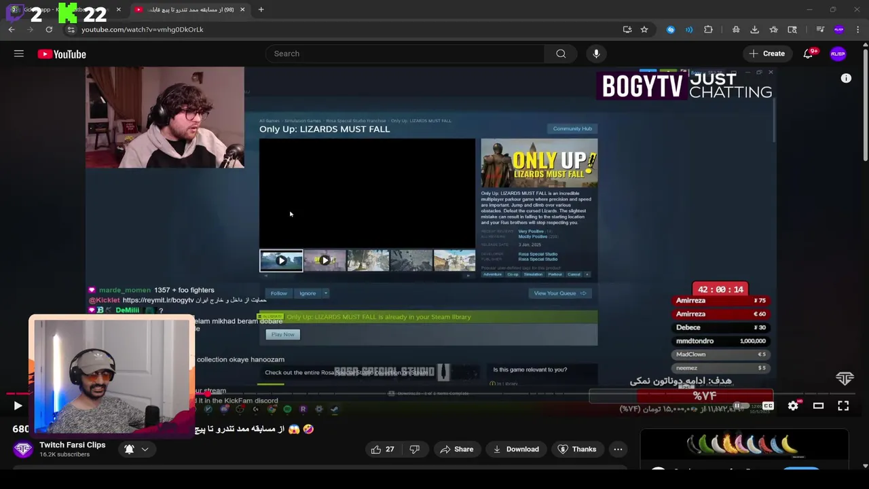Image resolution: width=869 pixels, height=489 pixels.
Task: Open YouTube notifications bell
Action: (x=808, y=54)
